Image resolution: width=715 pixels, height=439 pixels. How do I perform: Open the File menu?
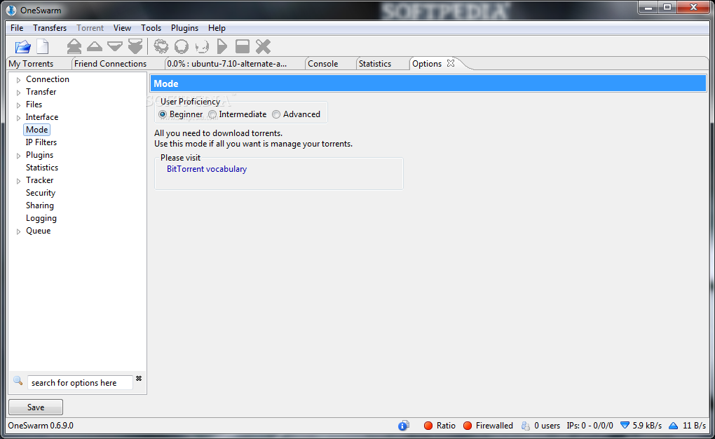click(17, 28)
